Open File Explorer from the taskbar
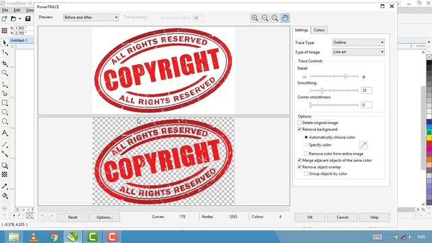Screen dimensions: 432x243 point(13,237)
